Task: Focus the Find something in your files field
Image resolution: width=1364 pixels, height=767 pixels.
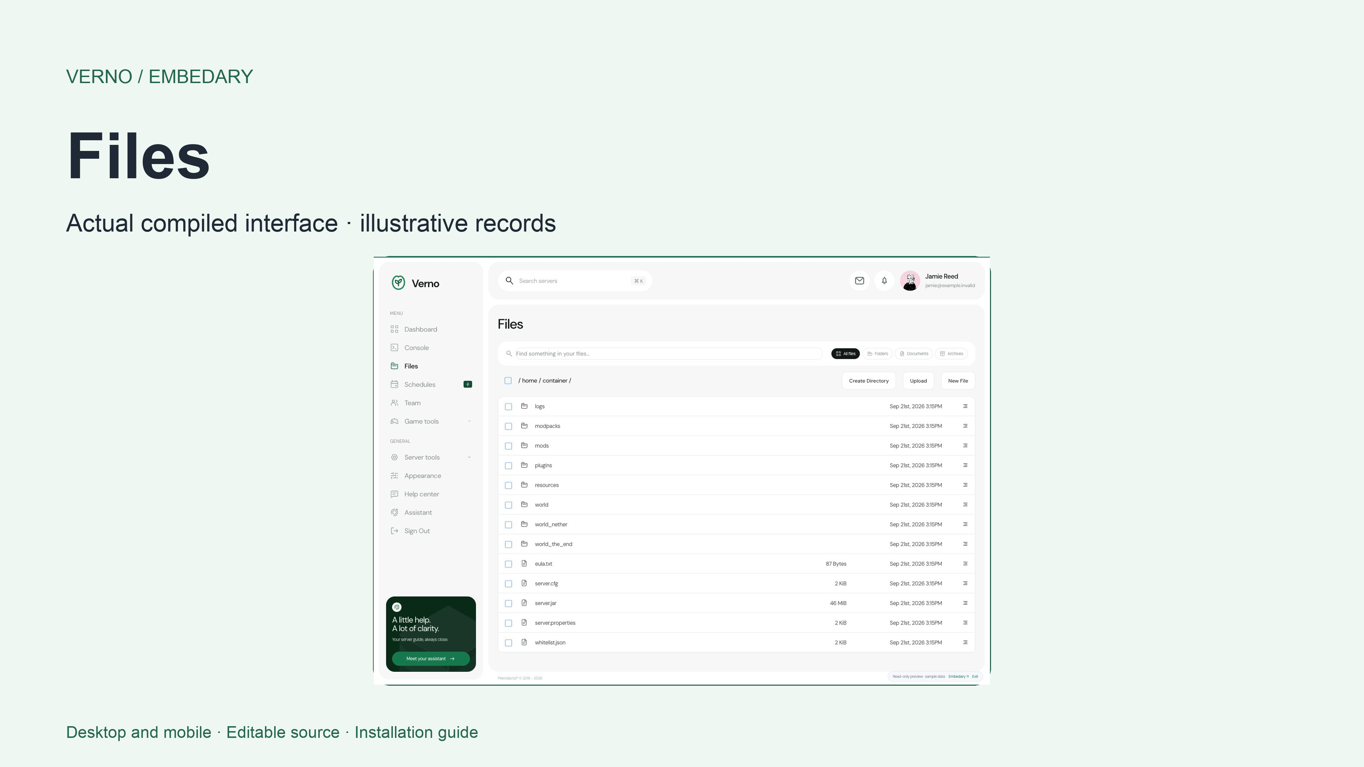Action: coord(668,354)
